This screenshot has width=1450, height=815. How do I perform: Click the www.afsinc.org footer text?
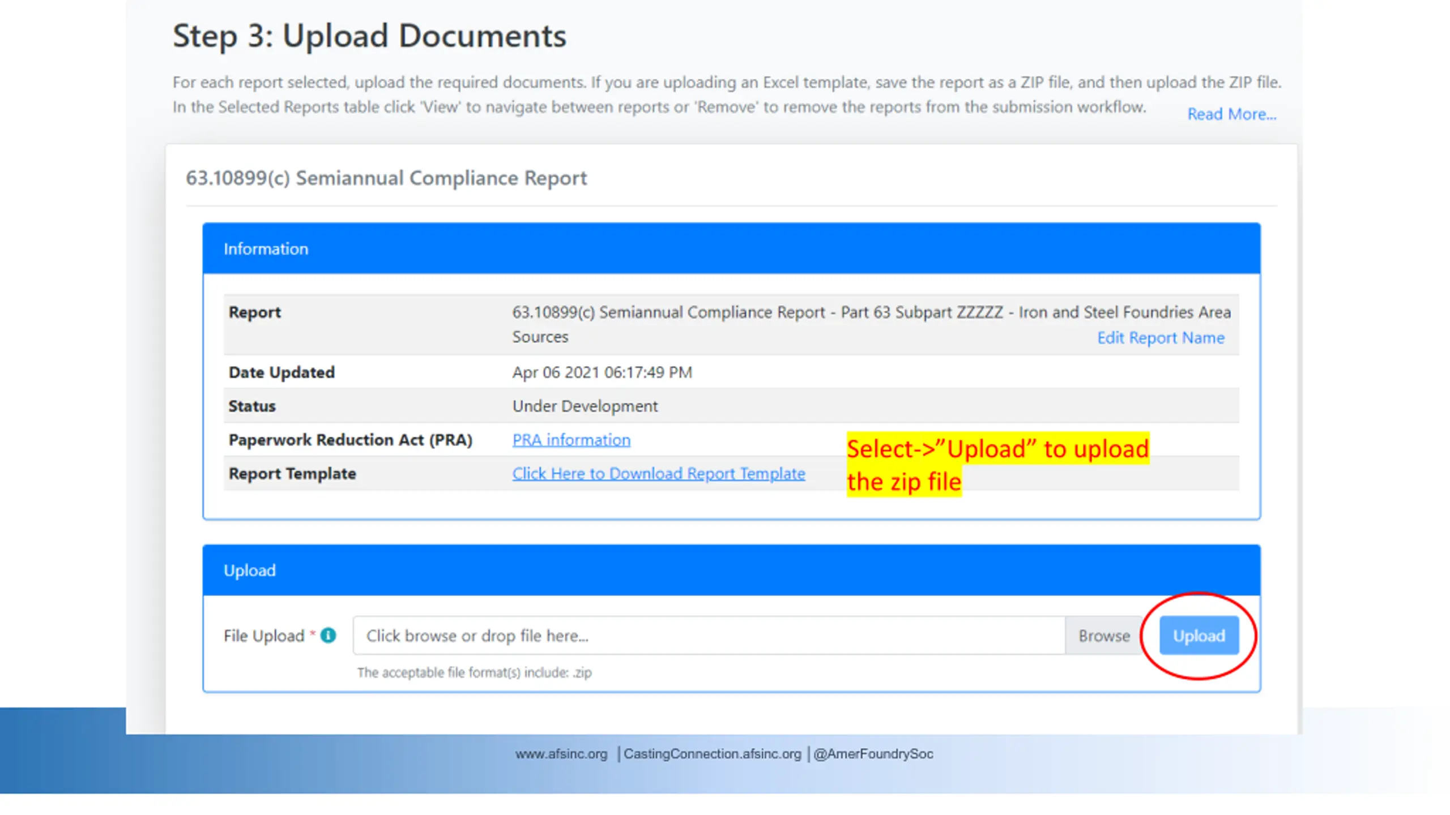coord(561,754)
